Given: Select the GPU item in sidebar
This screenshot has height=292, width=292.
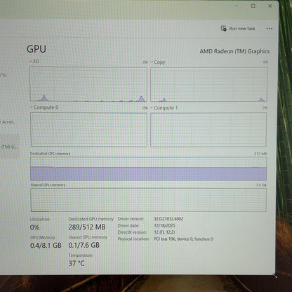Looking at the screenshot, I should click(x=9, y=147).
